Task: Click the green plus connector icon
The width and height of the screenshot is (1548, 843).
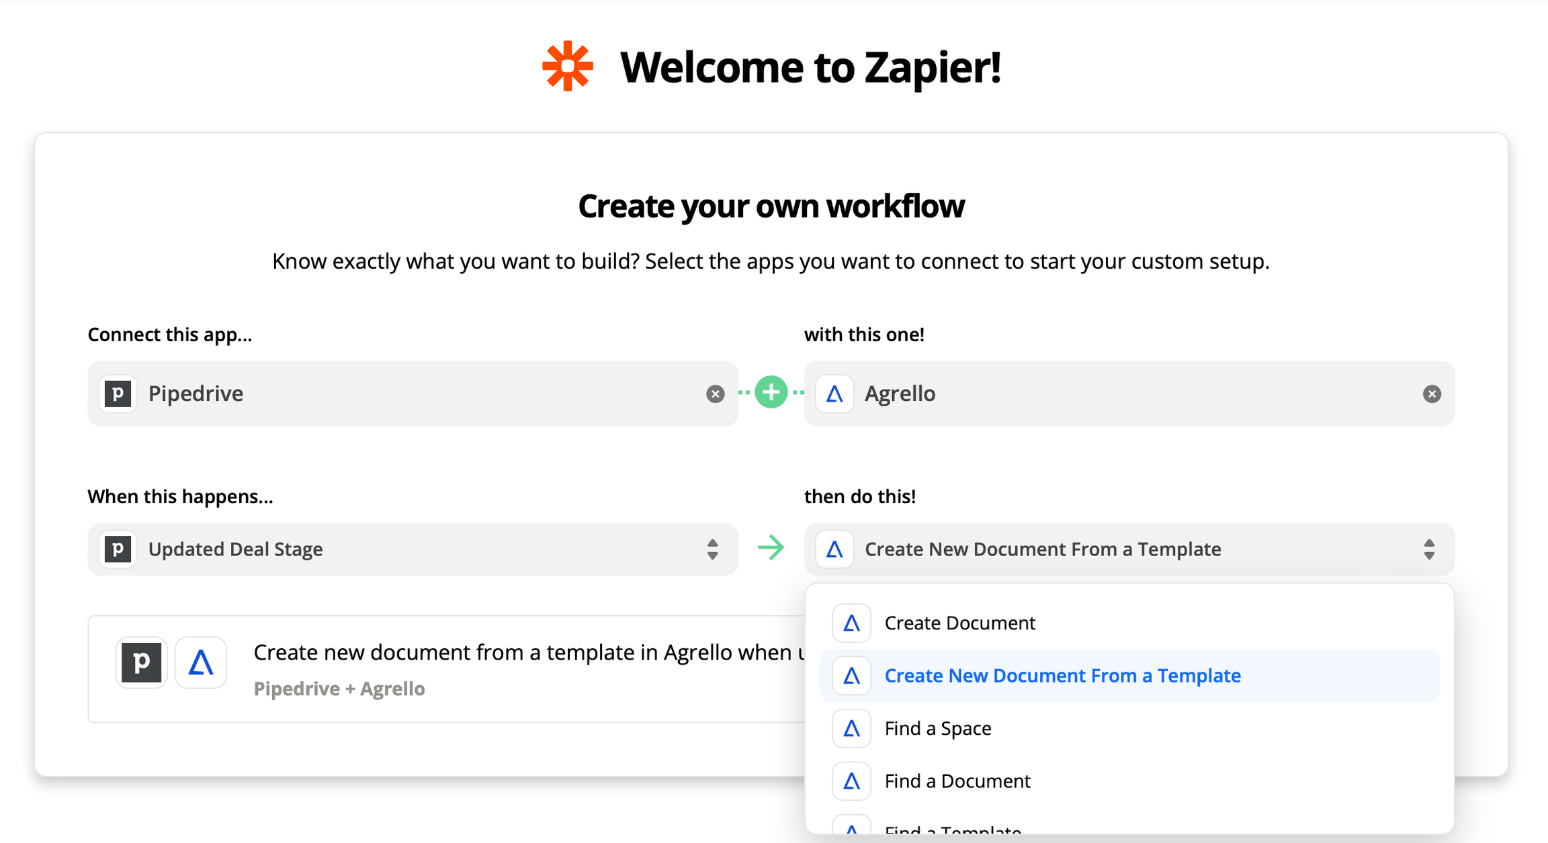Action: point(771,392)
